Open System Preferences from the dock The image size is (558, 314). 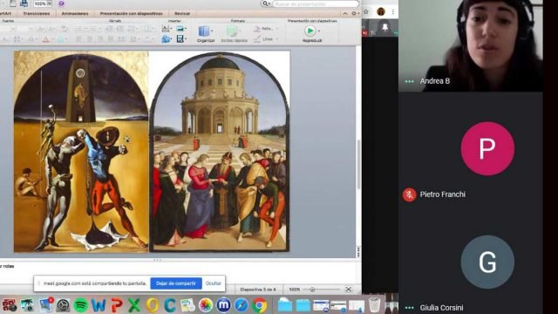pyautogui.click(x=63, y=305)
